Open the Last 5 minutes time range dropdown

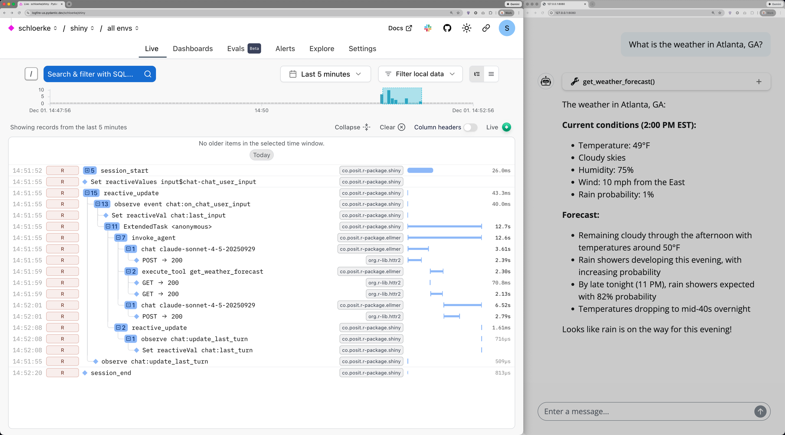(x=325, y=74)
